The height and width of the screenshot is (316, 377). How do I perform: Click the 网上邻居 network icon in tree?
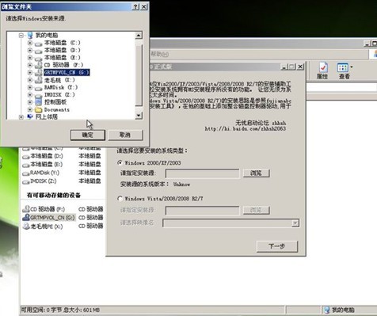(x=30, y=116)
